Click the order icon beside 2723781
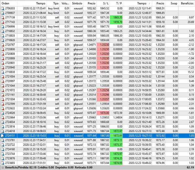 2,140
